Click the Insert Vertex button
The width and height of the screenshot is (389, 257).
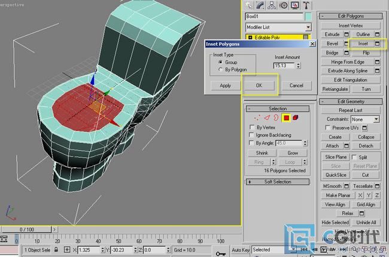pos(351,26)
